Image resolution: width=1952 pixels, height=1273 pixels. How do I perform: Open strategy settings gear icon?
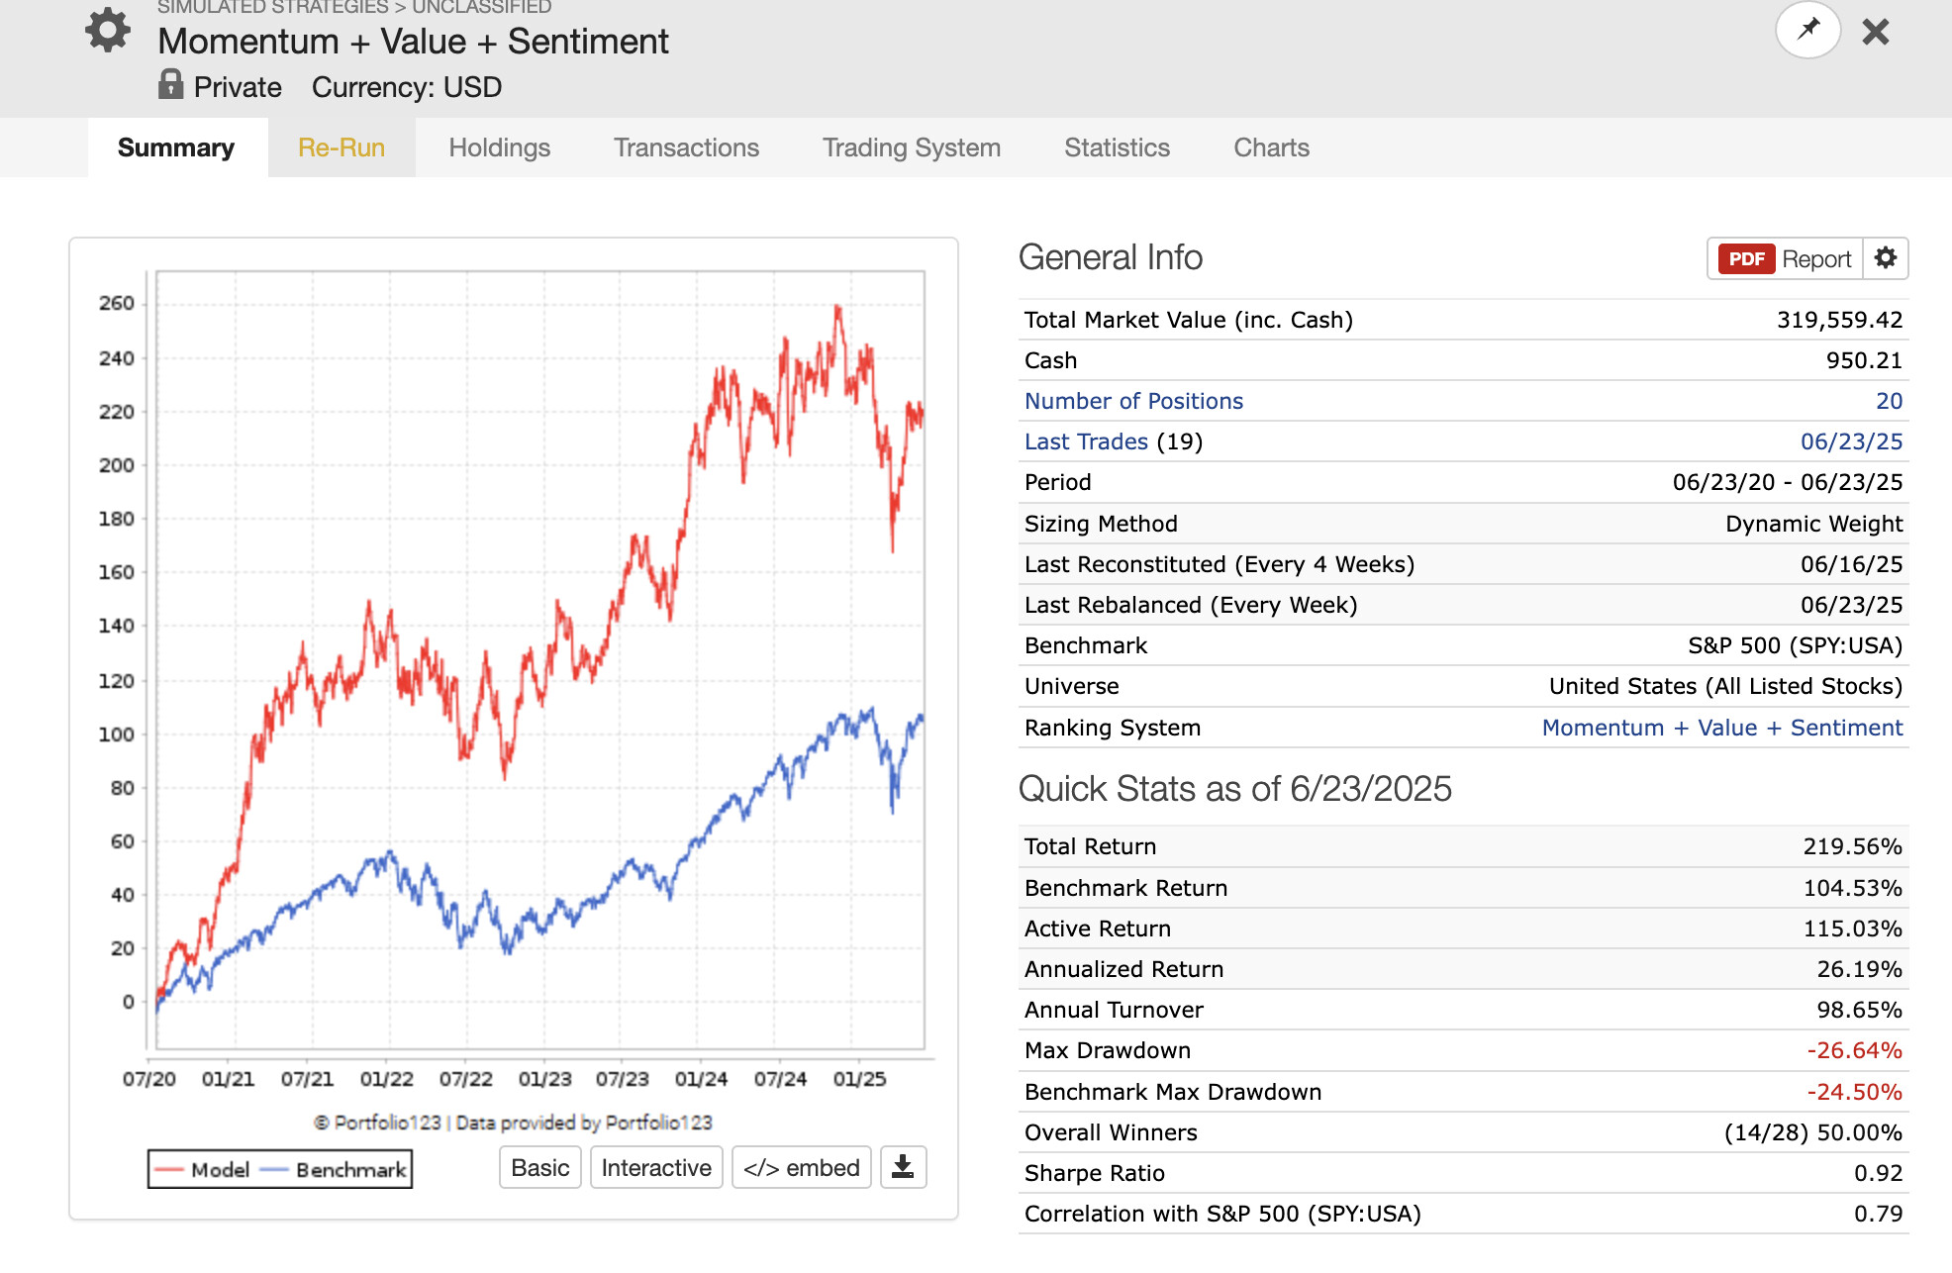point(108,30)
